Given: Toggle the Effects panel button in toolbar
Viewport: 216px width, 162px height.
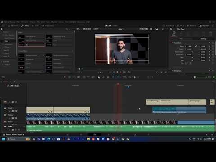Looking at the screenshot, I should (25, 26).
